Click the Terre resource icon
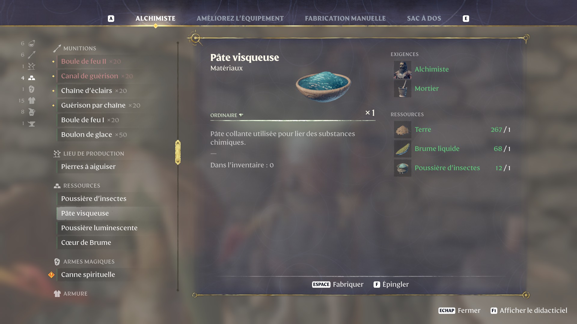The image size is (577, 324). coord(402,130)
